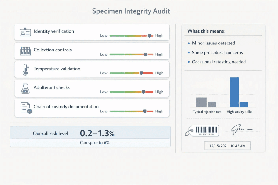Screen dimensions: 278x185
Task: Click the handwritten signature graphic
Action: click(242, 129)
